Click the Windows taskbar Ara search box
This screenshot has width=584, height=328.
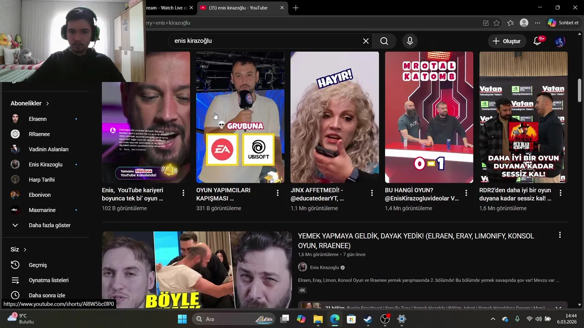tap(233, 319)
